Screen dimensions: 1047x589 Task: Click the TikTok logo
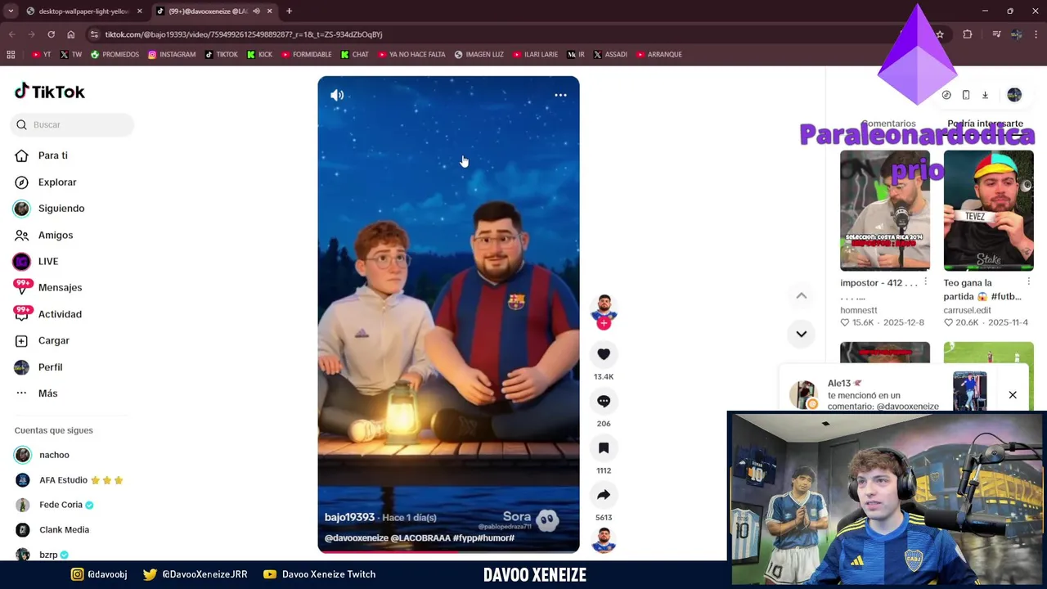(50, 92)
